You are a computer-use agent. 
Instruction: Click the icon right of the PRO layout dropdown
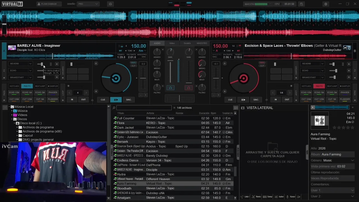pos(110,4)
